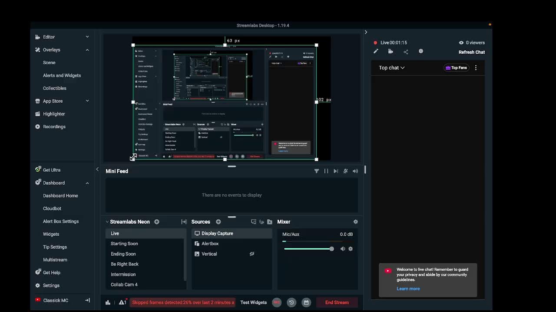Open Alerts and Widgets
The image size is (556, 312).
point(62,75)
